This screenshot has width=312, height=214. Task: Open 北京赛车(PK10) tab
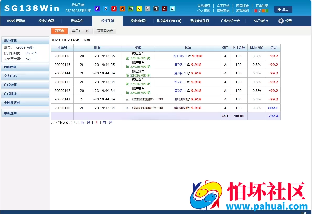[169, 21]
